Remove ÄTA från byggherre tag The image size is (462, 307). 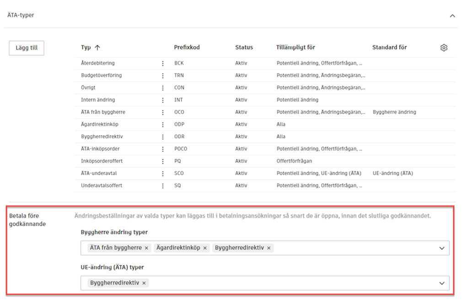tap(146, 248)
